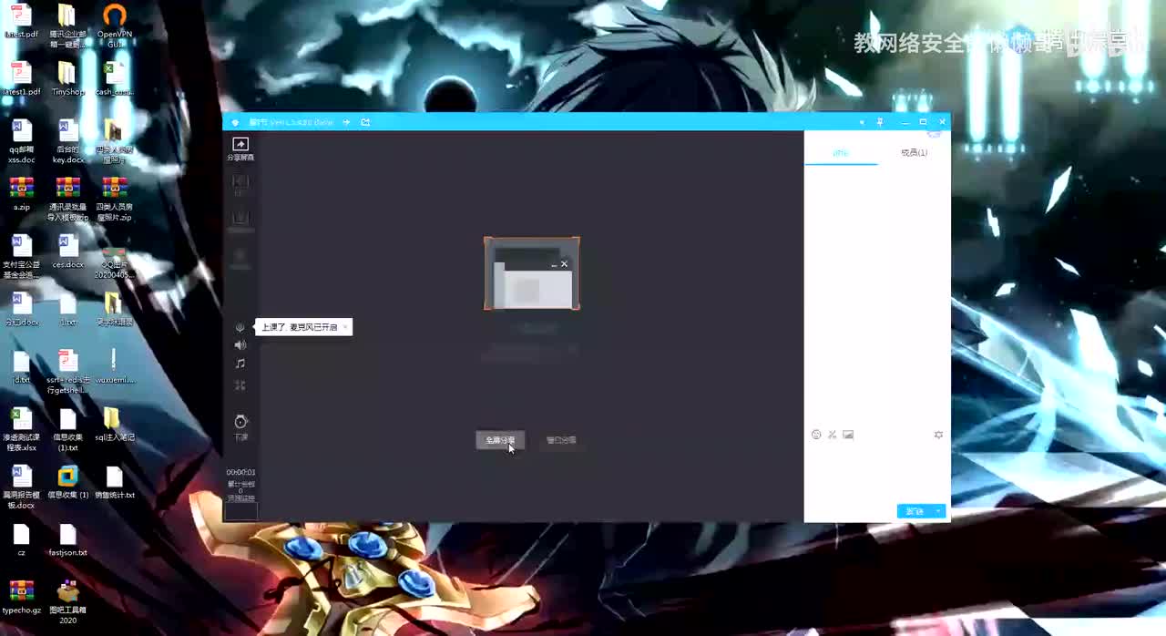The image size is (1166, 636).
Task: Click the window share (窗口分享) button
Action: point(561,440)
